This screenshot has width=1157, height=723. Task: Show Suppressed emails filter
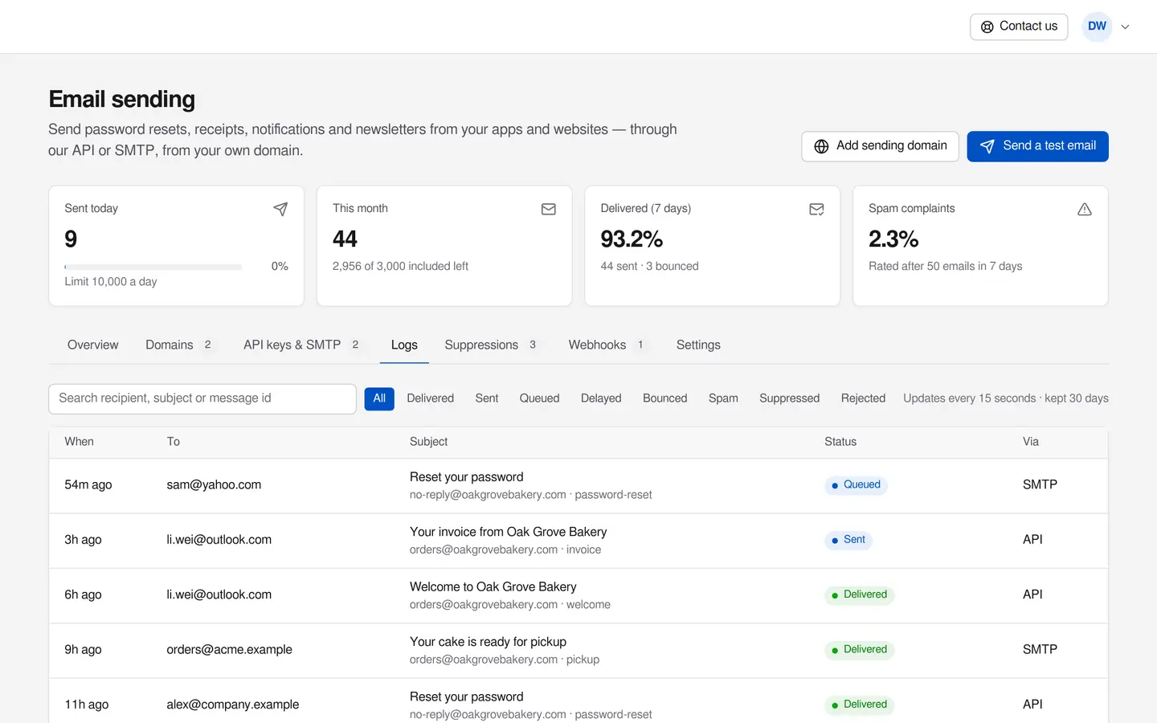790,398
